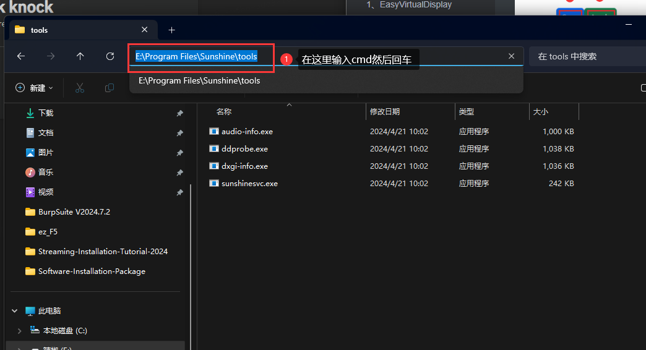Screen dimensions: 646x350
Task: Unpin 下载 using its pin icon
Action: 179,113
